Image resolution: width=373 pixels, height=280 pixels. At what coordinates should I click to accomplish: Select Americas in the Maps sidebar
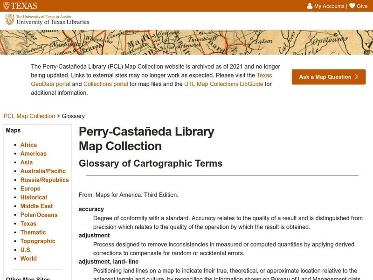[x=33, y=154]
